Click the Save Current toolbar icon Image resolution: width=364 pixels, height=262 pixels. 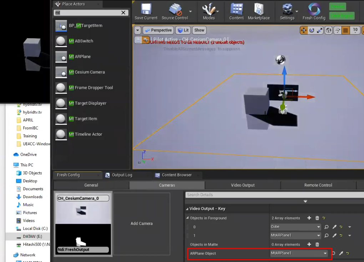tap(146, 12)
